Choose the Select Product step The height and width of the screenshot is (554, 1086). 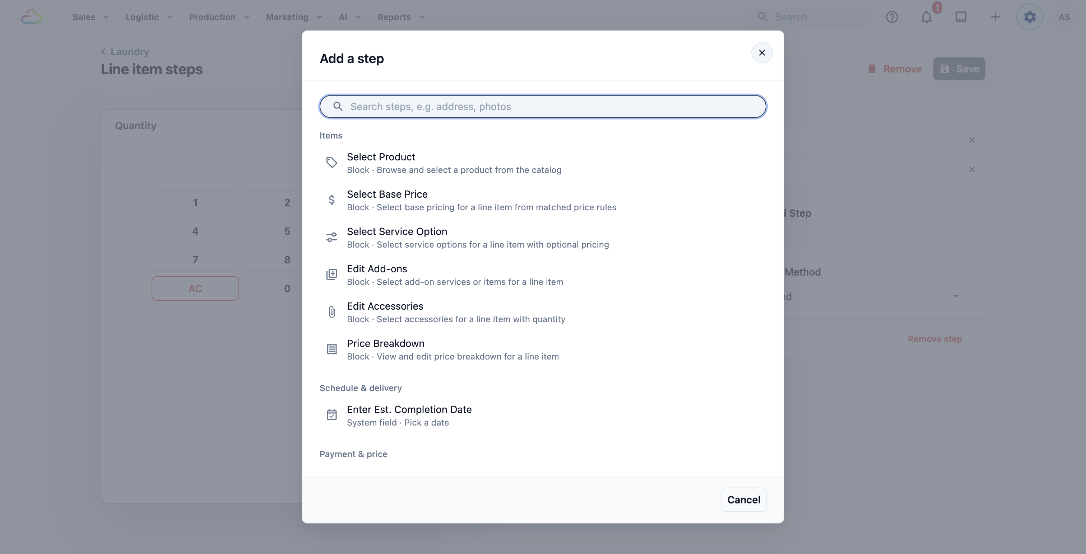tap(543, 163)
